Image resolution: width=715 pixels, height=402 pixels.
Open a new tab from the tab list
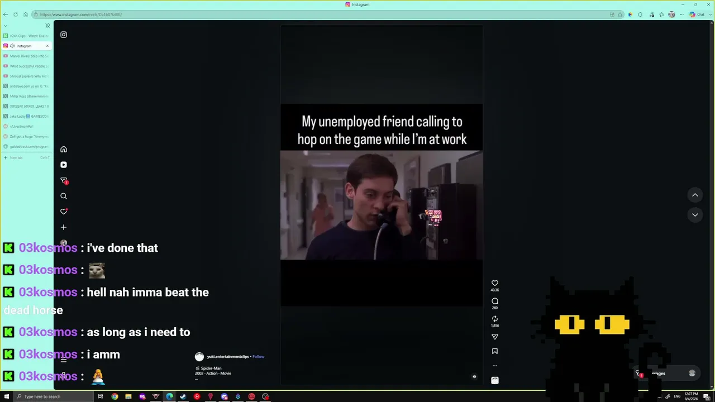click(x=27, y=157)
